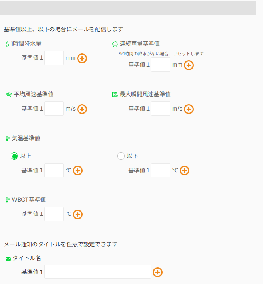
Task: Add a WBGT基準値 threshold with plus icon
Action: coord(78,214)
